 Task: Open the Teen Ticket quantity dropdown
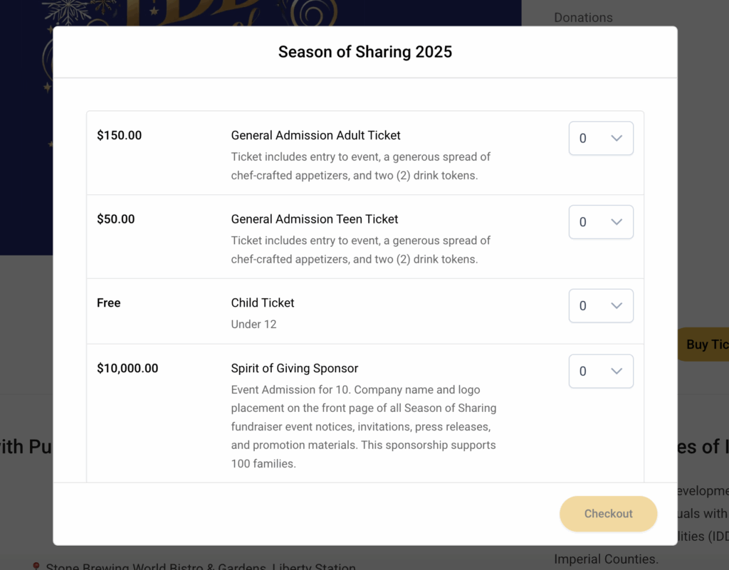pos(600,221)
